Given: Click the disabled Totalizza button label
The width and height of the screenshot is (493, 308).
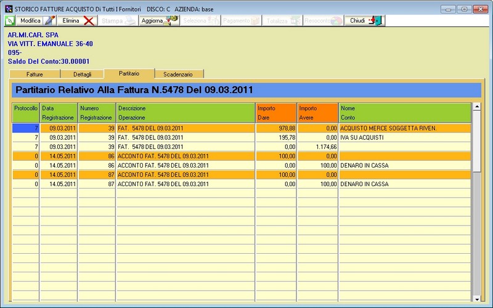Looking at the screenshot, I should coord(277,21).
